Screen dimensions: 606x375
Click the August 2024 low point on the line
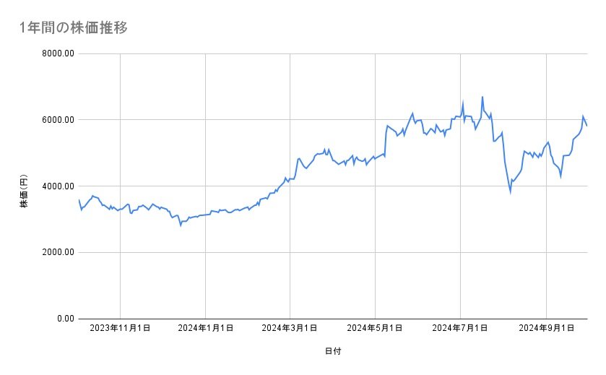click(x=510, y=192)
